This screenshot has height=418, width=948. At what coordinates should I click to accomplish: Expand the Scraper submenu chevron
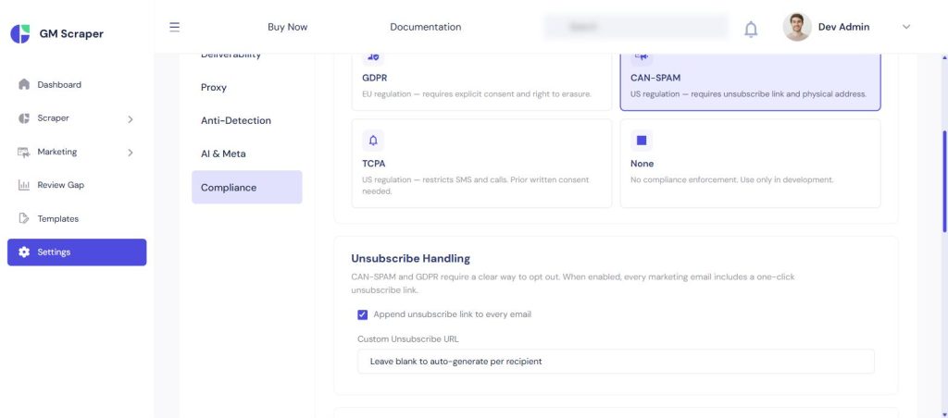tap(130, 119)
